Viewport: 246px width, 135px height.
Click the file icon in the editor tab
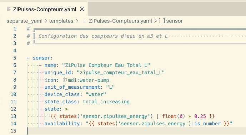pos(9,9)
